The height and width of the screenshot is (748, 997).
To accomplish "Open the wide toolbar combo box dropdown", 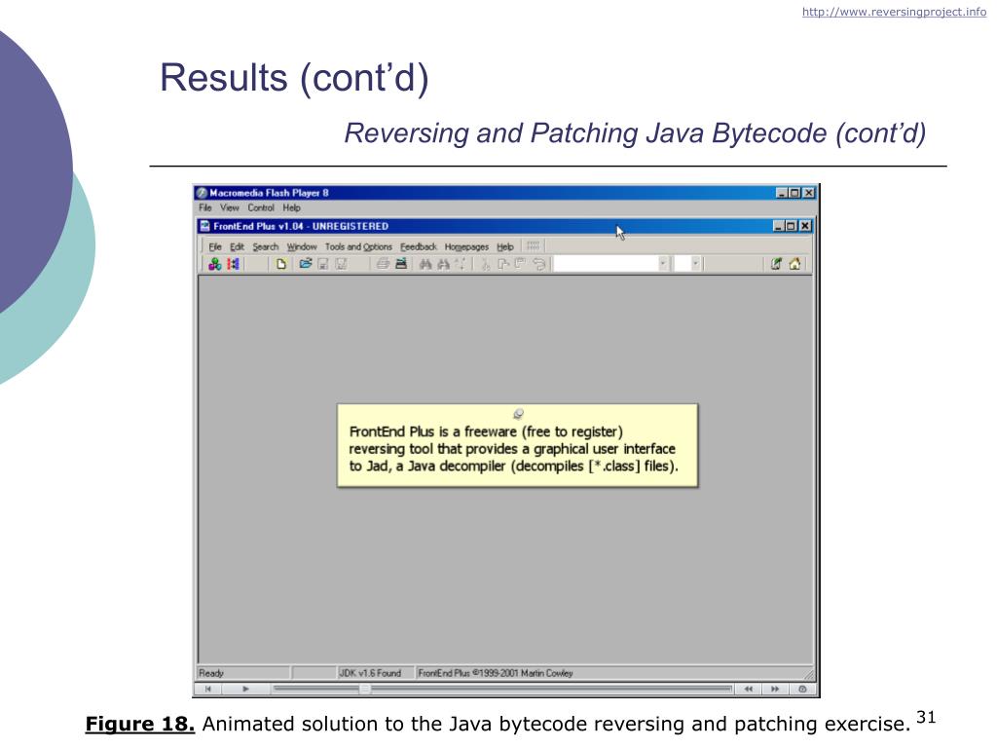I will [662, 263].
